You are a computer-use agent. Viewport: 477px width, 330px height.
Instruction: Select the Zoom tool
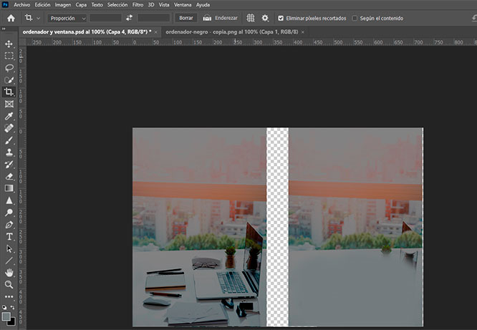(x=9, y=285)
